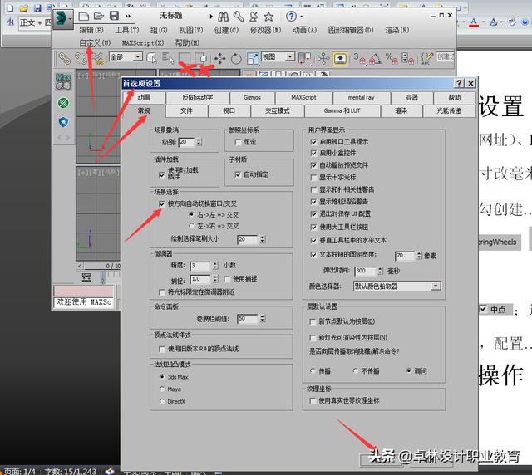Enable 使用真实世界纹理坐标 checkbox
This screenshot has width=532, height=475.
[313, 401]
